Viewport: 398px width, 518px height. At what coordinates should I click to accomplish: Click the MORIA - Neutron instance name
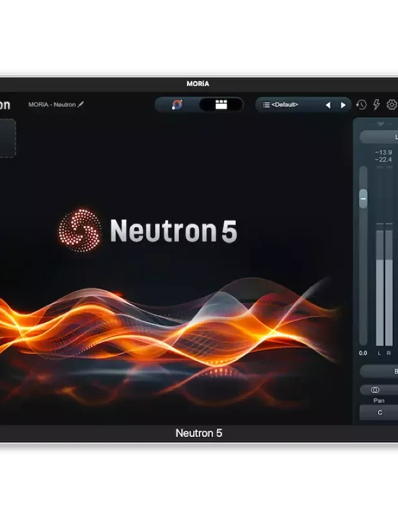pos(52,104)
